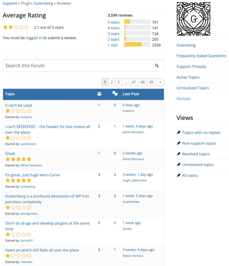229x266 pixels.
Task: Click the pin icon beside Topics with no replies
Action: [x=179, y=132]
